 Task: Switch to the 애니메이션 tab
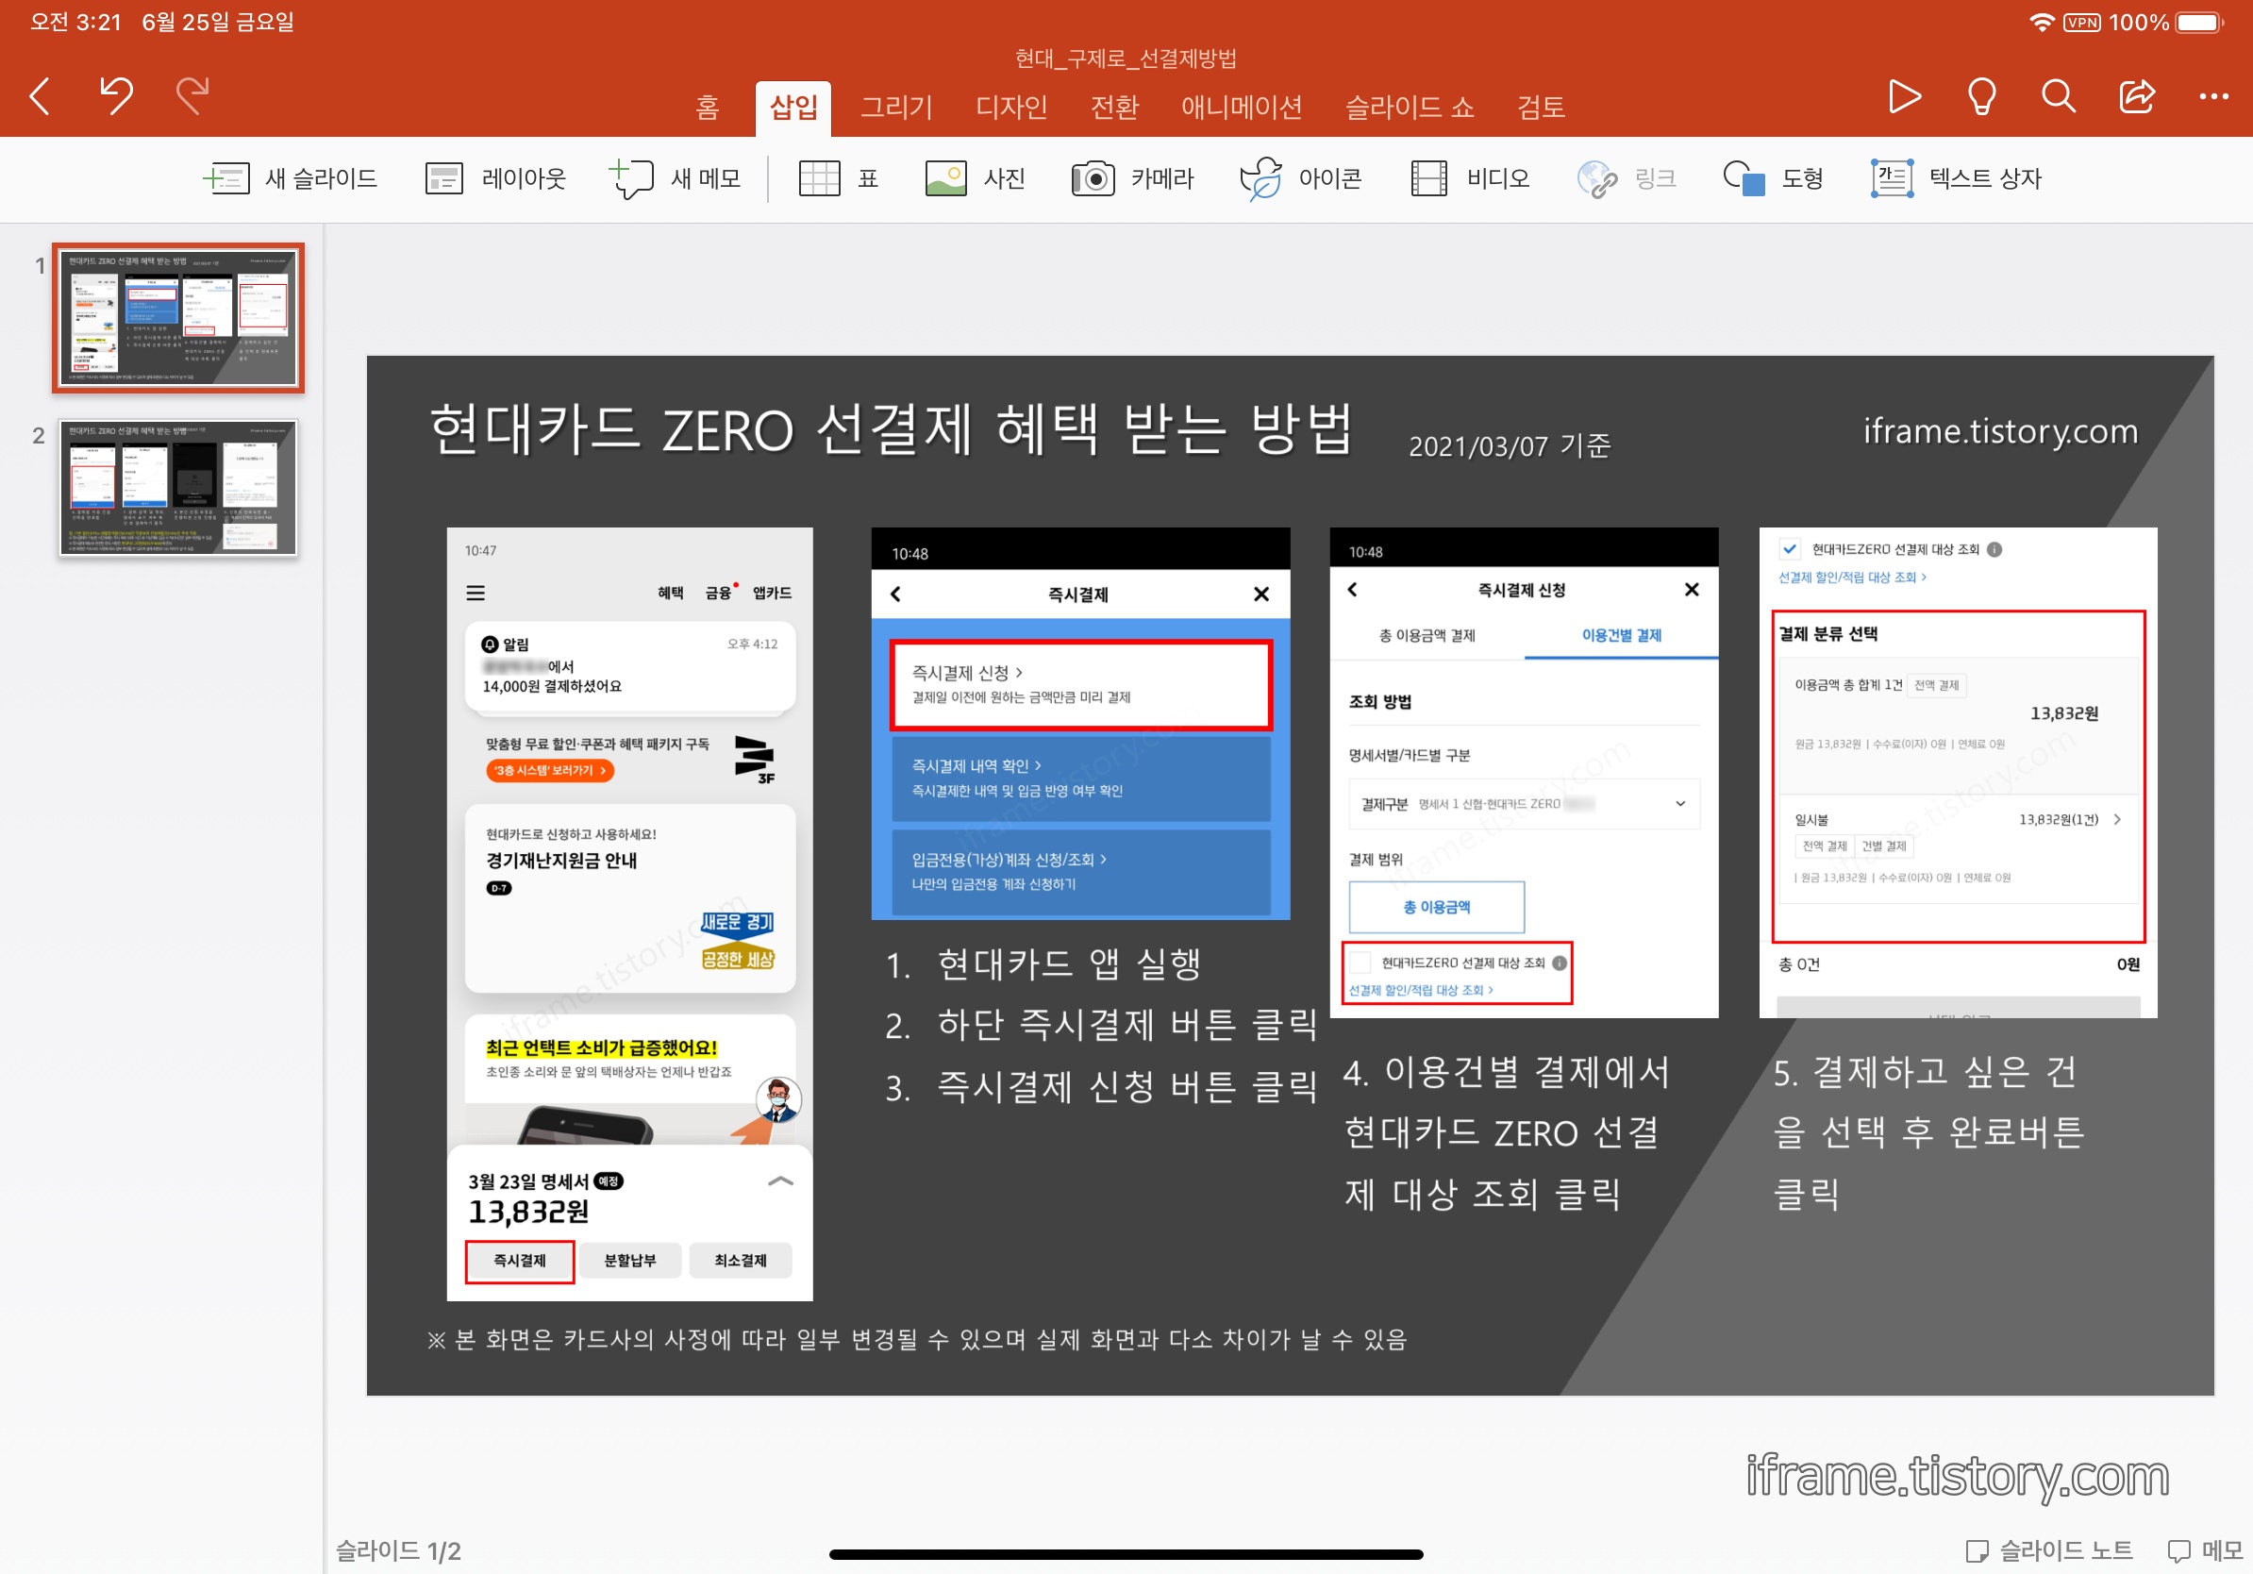click(1241, 106)
